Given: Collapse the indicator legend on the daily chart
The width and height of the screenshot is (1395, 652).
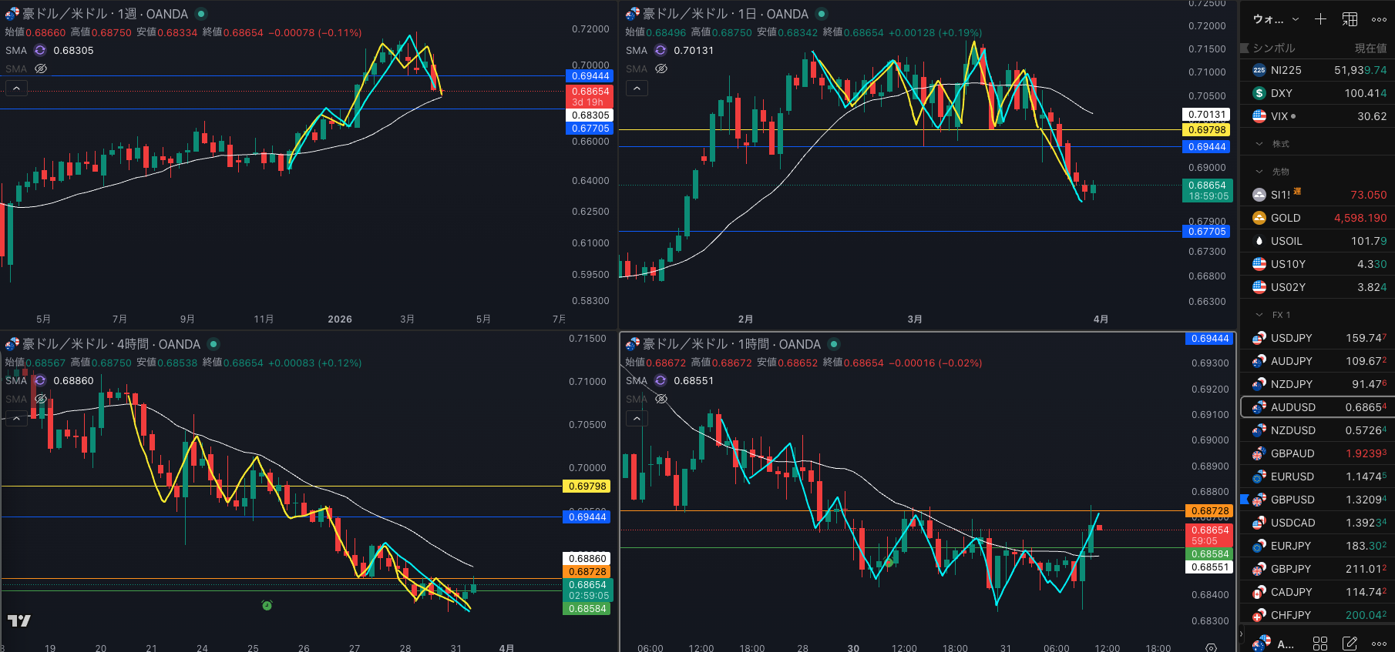Looking at the screenshot, I should [x=637, y=89].
